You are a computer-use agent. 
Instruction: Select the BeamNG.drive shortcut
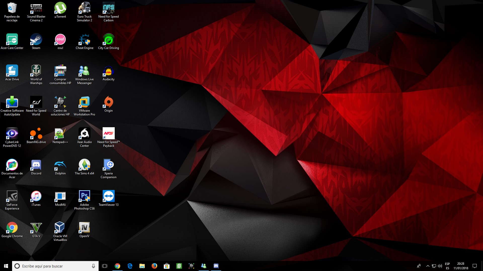tap(36, 135)
